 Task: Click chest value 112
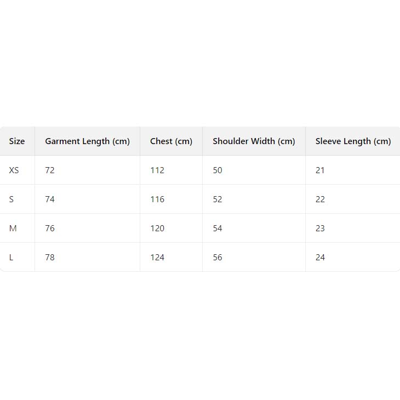(x=157, y=170)
